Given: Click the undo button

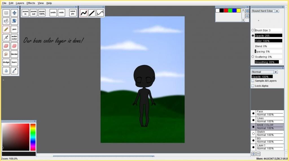Looking at the screenshot, I should pyautogui.click(x=53, y=13).
